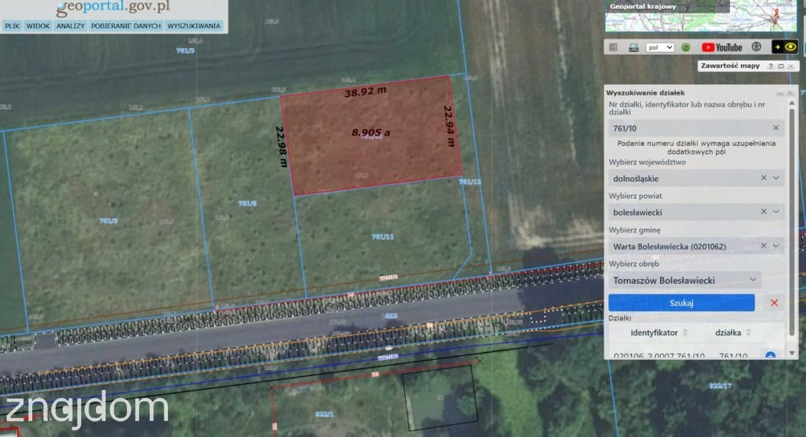Expand the powiat dropdown
The height and width of the screenshot is (437, 806).
[x=776, y=211]
